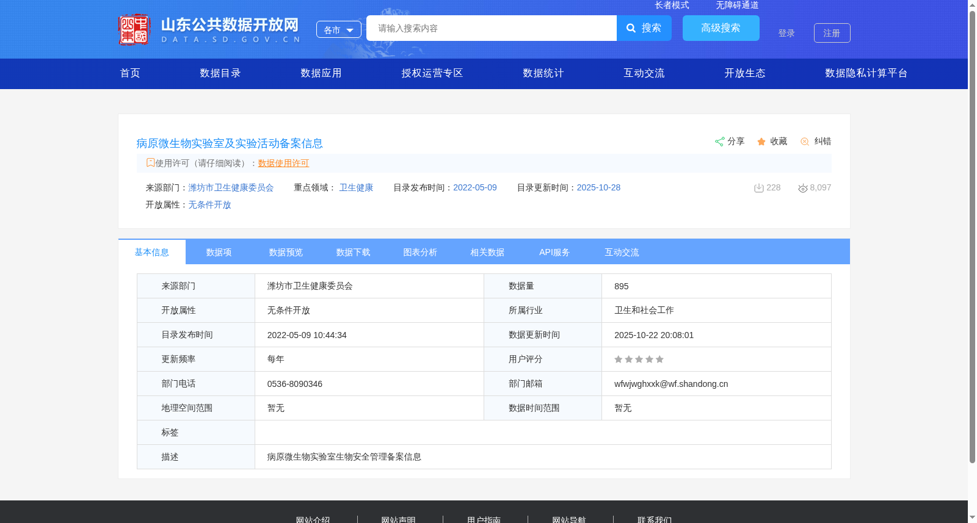Select the 基本信息 tab
977x523 pixels.
pos(152,252)
